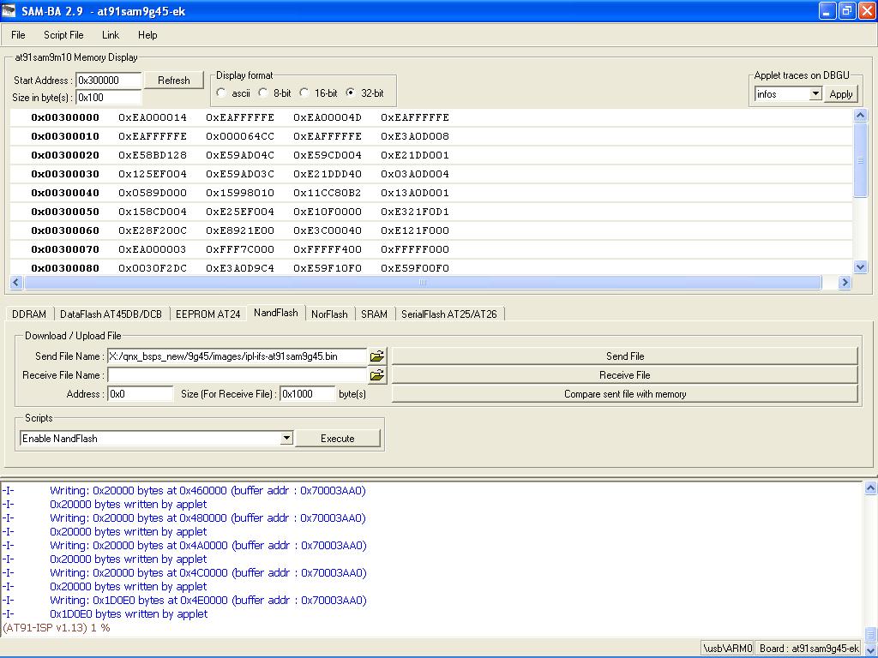The width and height of the screenshot is (878, 658).
Task: Select 8-bit display format
Action: click(x=263, y=93)
